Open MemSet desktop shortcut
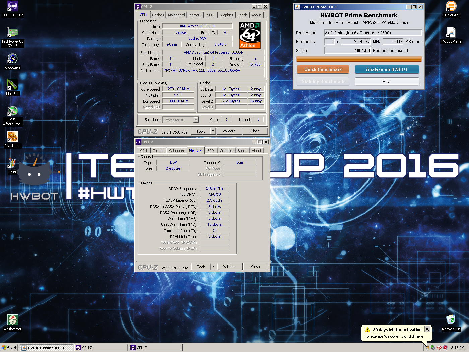The height and width of the screenshot is (352, 469). tap(12, 87)
